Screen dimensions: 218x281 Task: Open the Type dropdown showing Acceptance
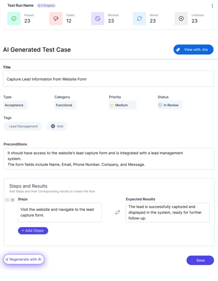[15, 105]
